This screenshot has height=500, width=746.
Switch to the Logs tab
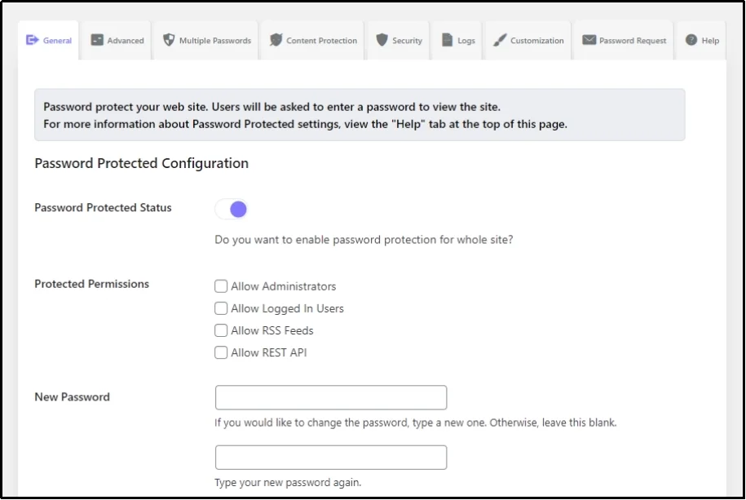coord(457,39)
